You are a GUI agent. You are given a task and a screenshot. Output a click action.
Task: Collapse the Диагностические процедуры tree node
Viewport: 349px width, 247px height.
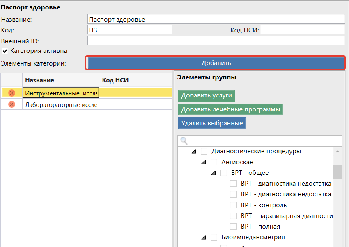pyautogui.click(x=194, y=152)
